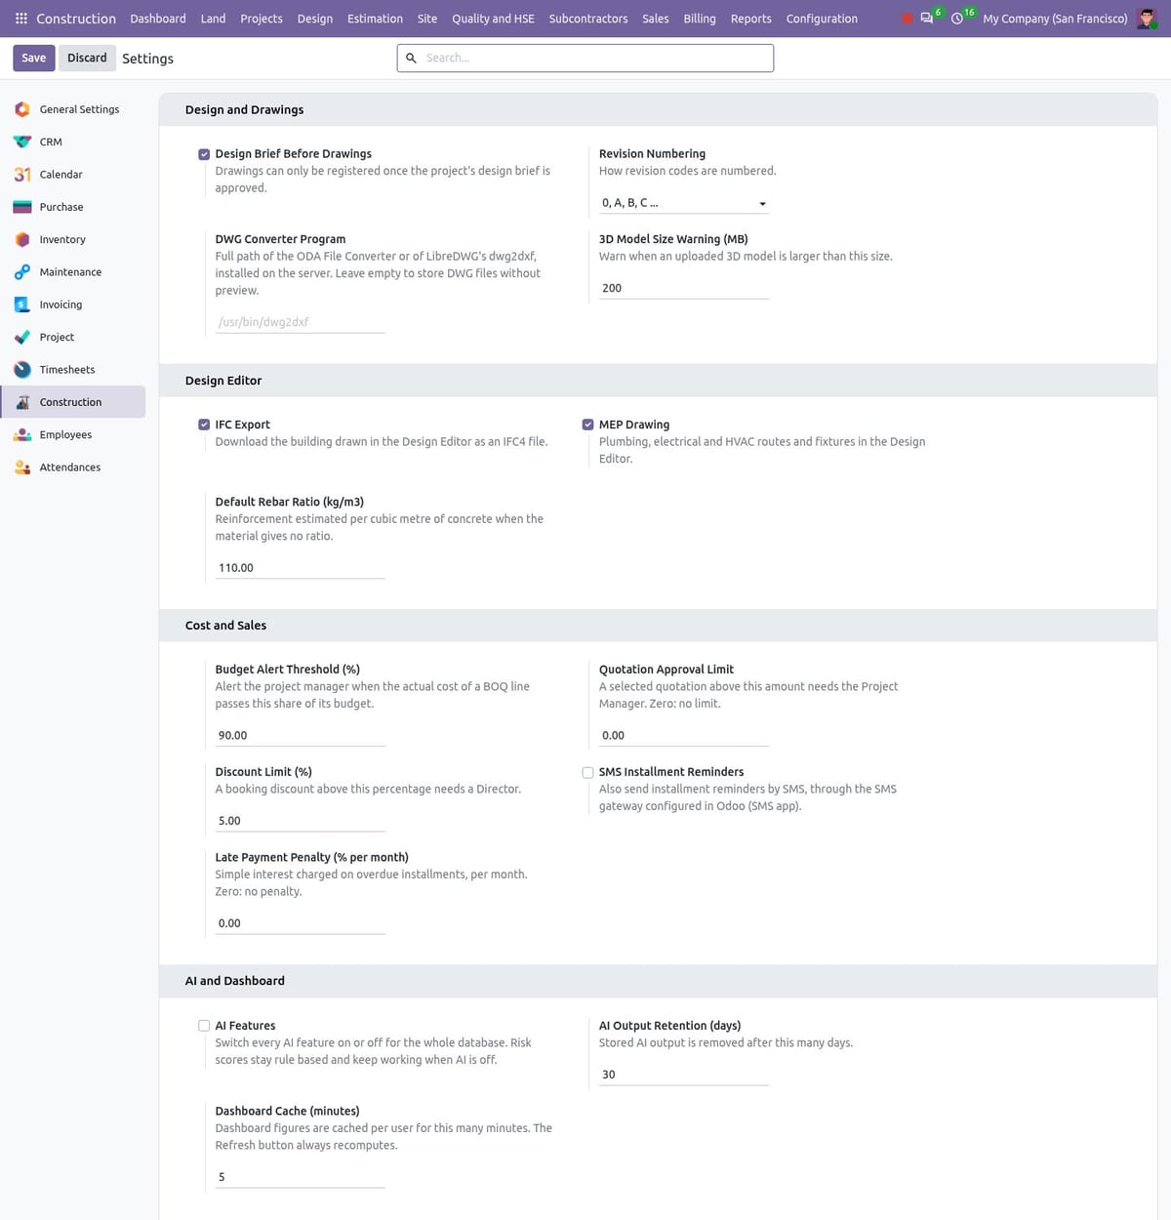Click the 'Design and Drawings' section heading
The height and width of the screenshot is (1220, 1171).
point(244,109)
